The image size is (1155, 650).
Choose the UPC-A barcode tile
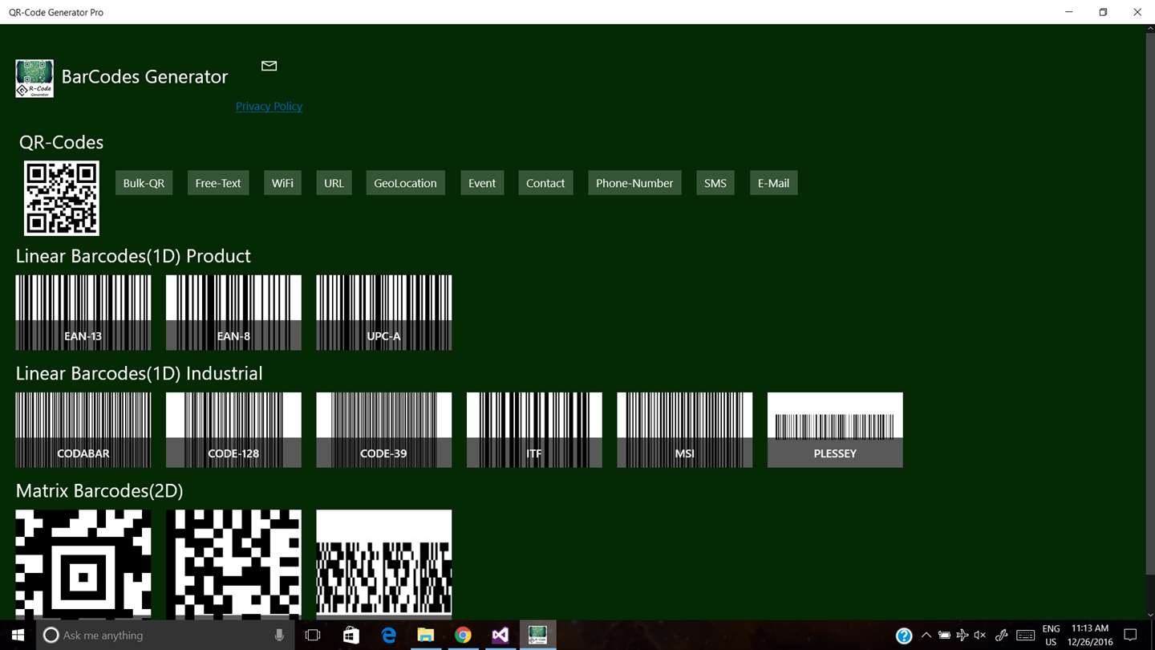384,312
